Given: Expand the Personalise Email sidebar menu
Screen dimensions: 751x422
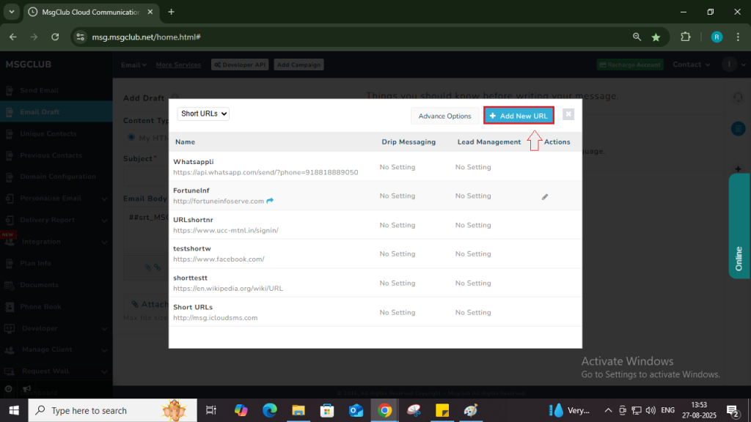Looking at the screenshot, I should tap(56, 198).
